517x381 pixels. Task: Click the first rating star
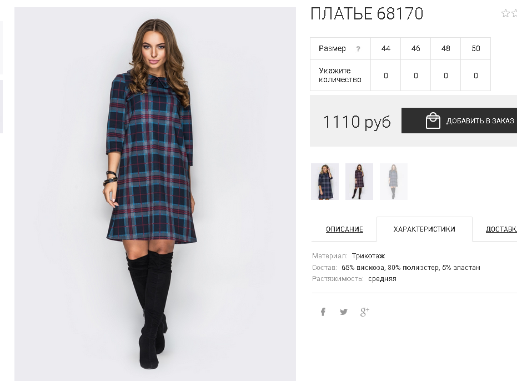(x=505, y=13)
